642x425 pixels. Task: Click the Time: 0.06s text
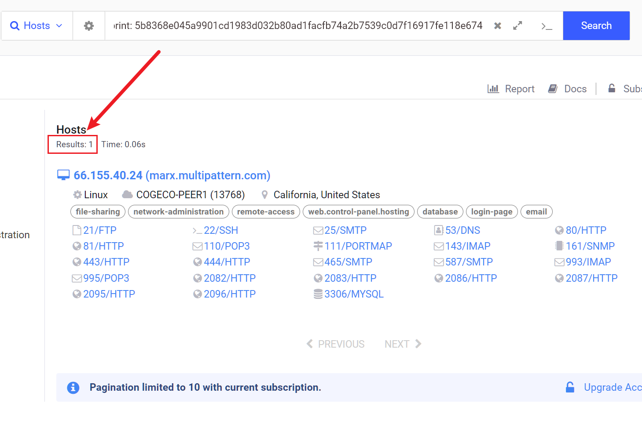[x=123, y=145]
